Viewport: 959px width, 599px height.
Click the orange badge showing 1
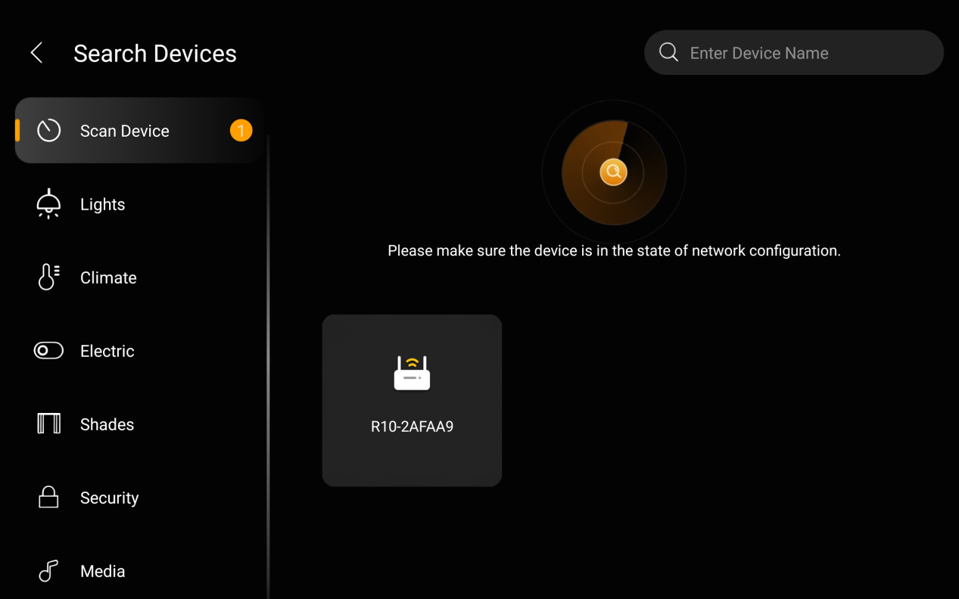(x=241, y=131)
